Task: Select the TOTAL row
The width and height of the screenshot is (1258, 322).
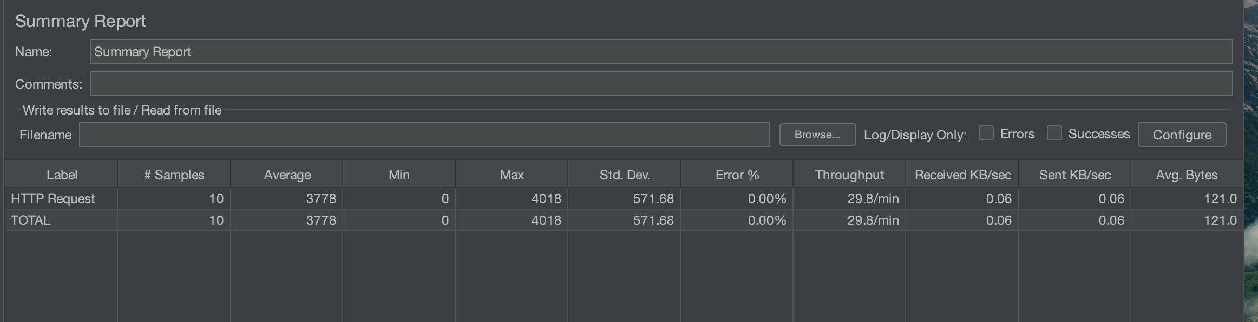Action: [x=31, y=220]
